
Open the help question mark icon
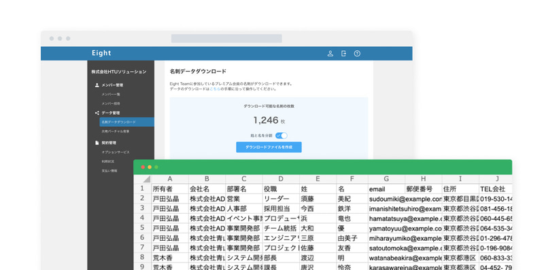click(357, 54)
